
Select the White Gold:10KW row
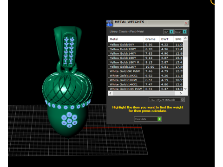[145, 80]
